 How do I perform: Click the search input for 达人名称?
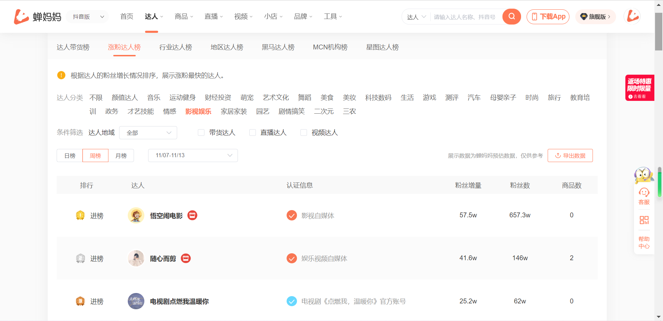(465, 17)
